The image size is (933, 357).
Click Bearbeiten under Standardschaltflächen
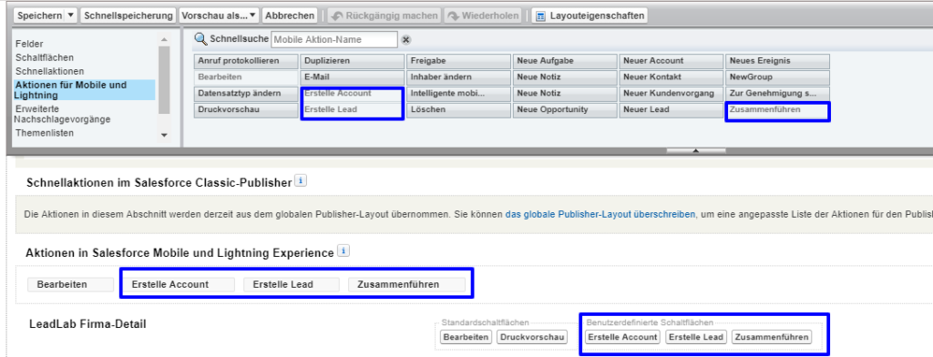pos(466,337)
